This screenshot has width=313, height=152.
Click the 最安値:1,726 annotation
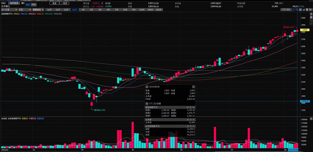(x=100, y=110)
